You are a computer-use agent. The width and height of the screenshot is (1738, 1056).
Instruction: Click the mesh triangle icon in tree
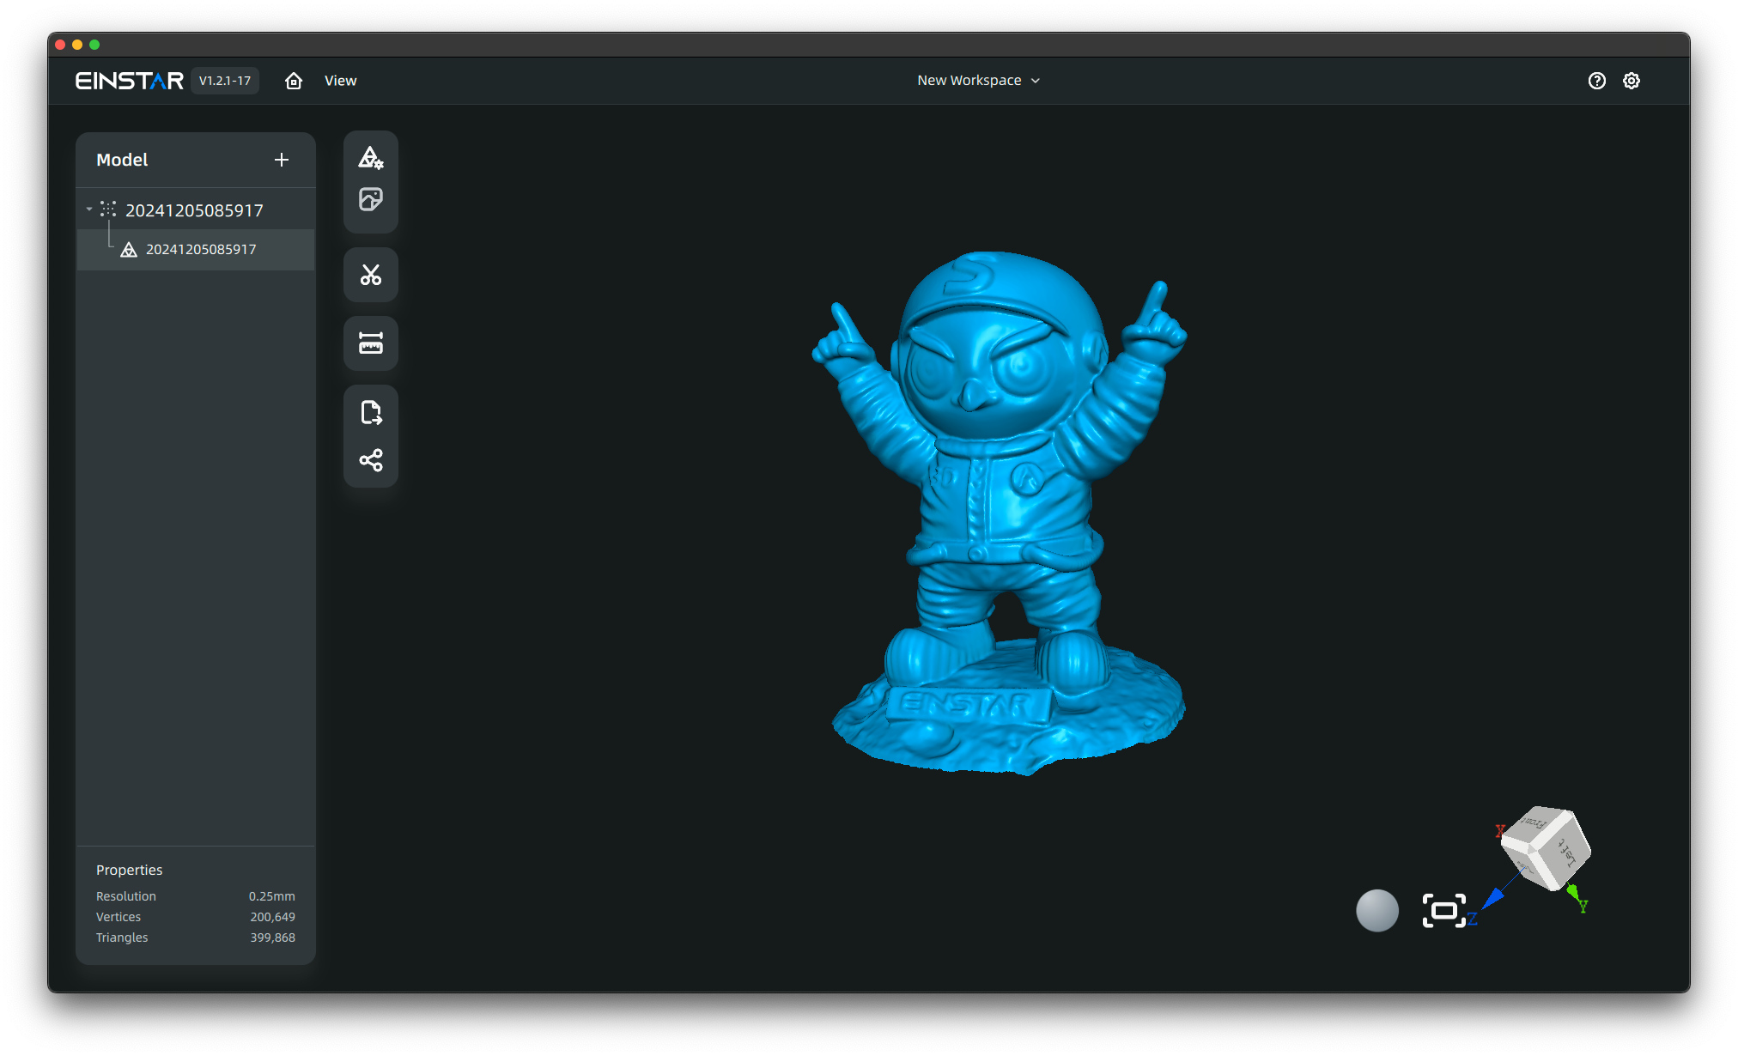[129, 250]
